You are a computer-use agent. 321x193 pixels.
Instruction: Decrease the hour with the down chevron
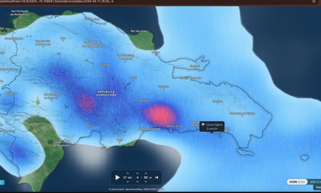[137, 182]
